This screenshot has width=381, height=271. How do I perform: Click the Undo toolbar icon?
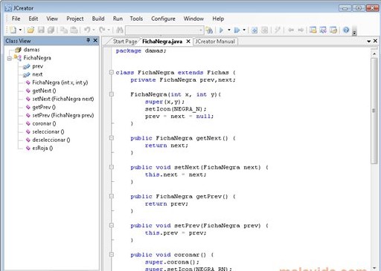tap(87, 30)
